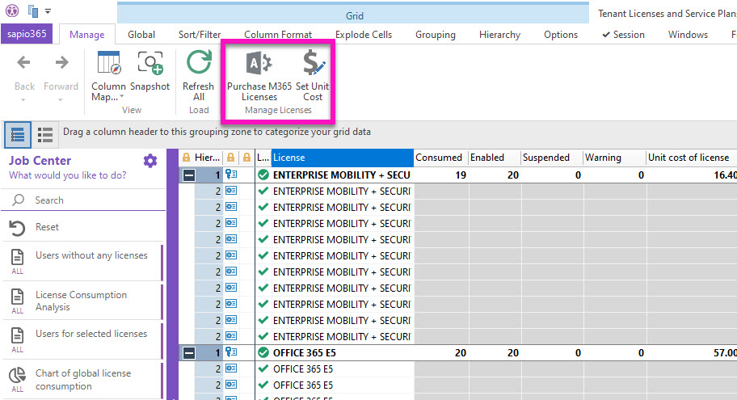Click the Reset job icon
The image size is (737, 400).
coord(18,228)
